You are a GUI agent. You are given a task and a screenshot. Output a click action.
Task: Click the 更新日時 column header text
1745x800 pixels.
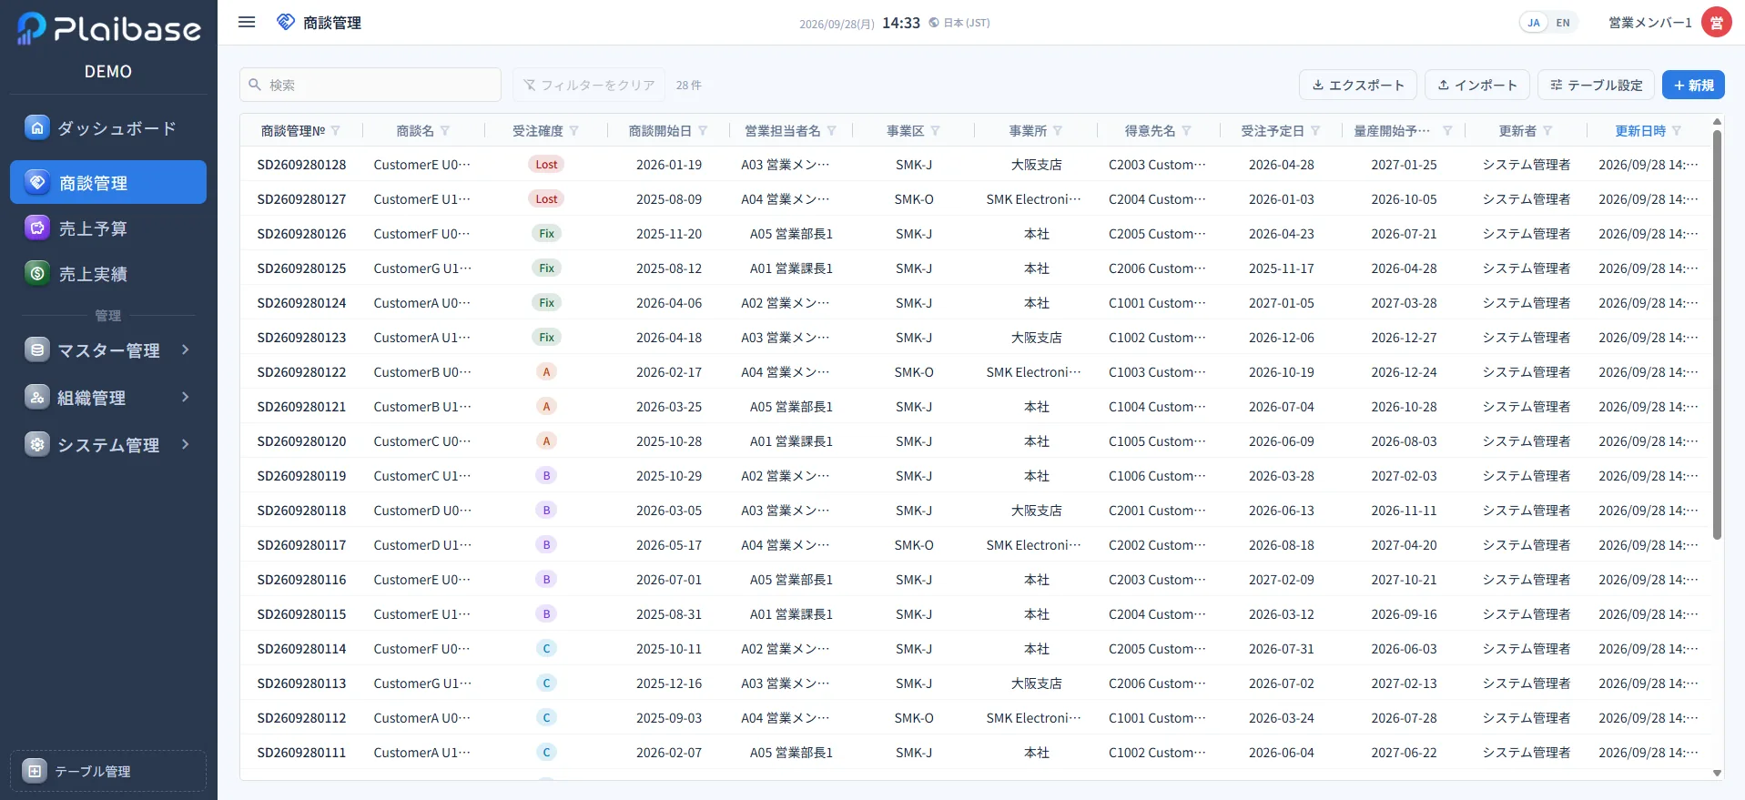coord(1640,131)
